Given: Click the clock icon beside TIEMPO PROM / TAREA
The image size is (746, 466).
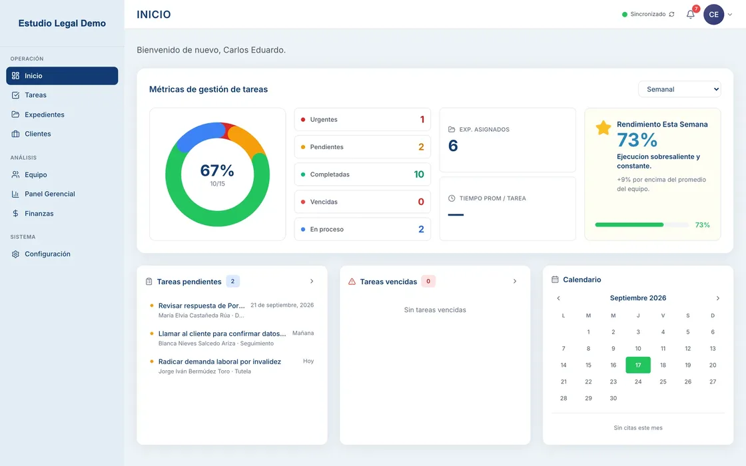Looking at the screenshot, I should pyautogui.click(x=452, y=198).
